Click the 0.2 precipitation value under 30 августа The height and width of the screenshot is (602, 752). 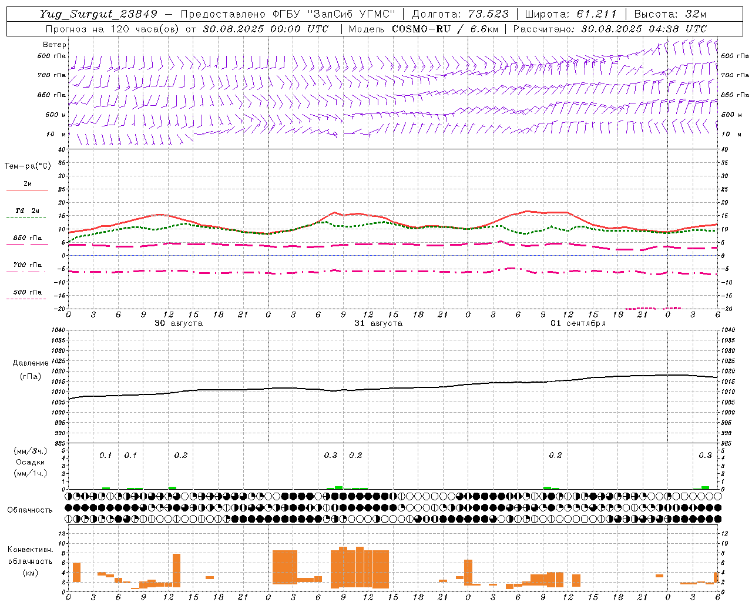point(181,455)
